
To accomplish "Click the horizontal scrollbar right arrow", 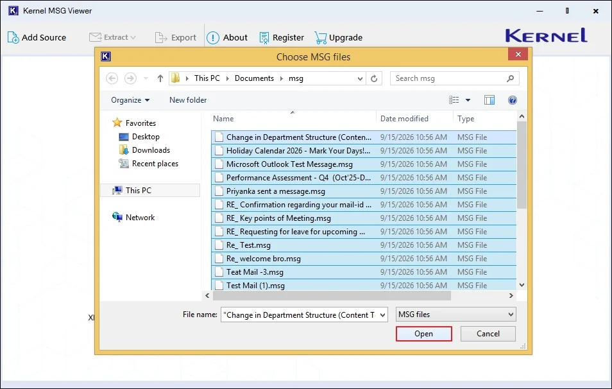I will [511, 296].
